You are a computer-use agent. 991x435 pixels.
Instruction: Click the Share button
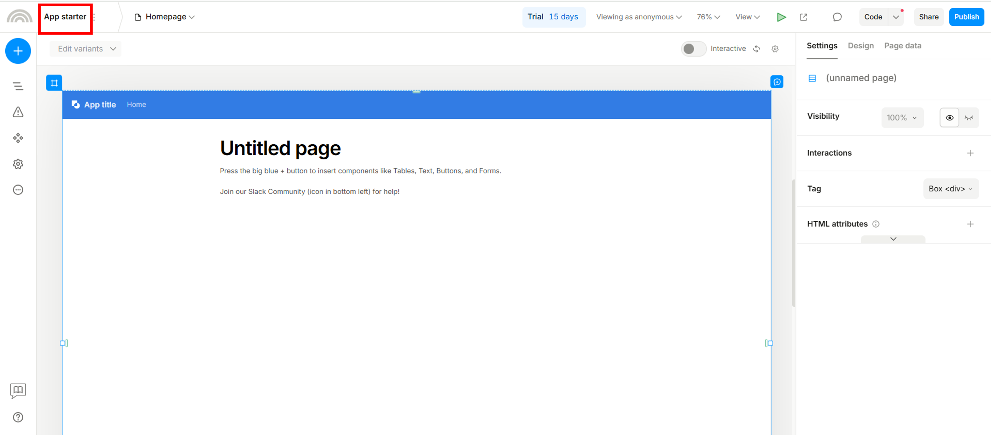(x=928, y=17)
